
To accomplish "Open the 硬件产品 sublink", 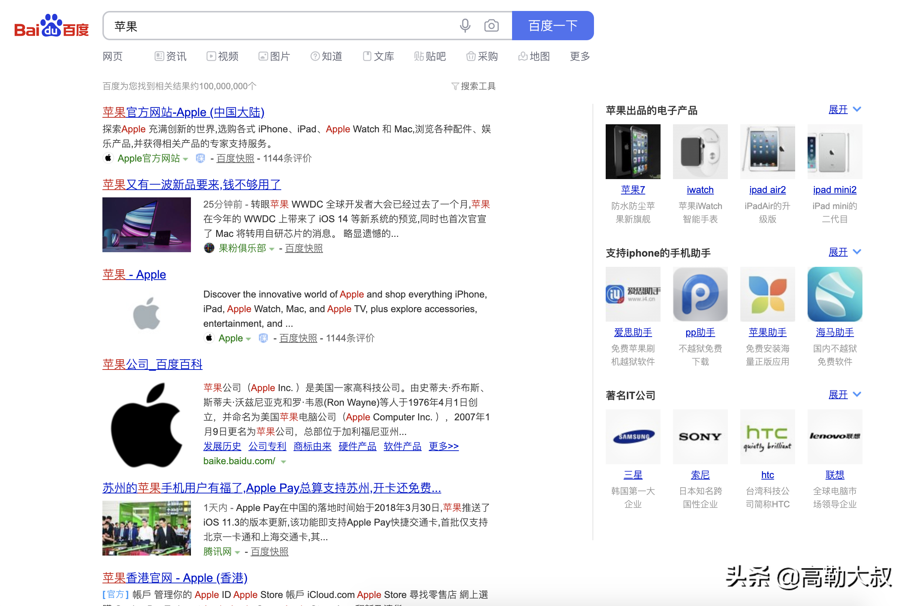I will coord(357,446).
